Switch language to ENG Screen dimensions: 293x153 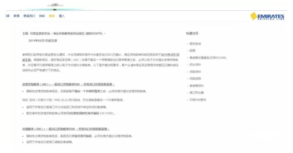[42, 16]
